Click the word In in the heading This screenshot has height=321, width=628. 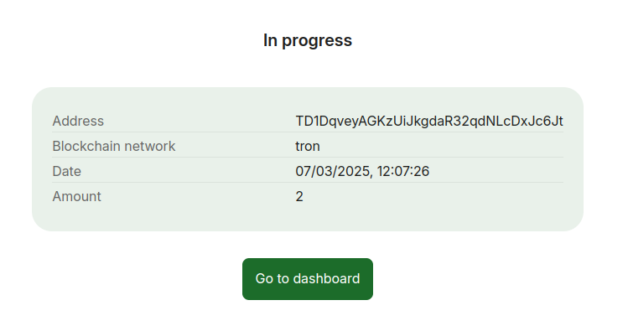click(x=270, y=40)
